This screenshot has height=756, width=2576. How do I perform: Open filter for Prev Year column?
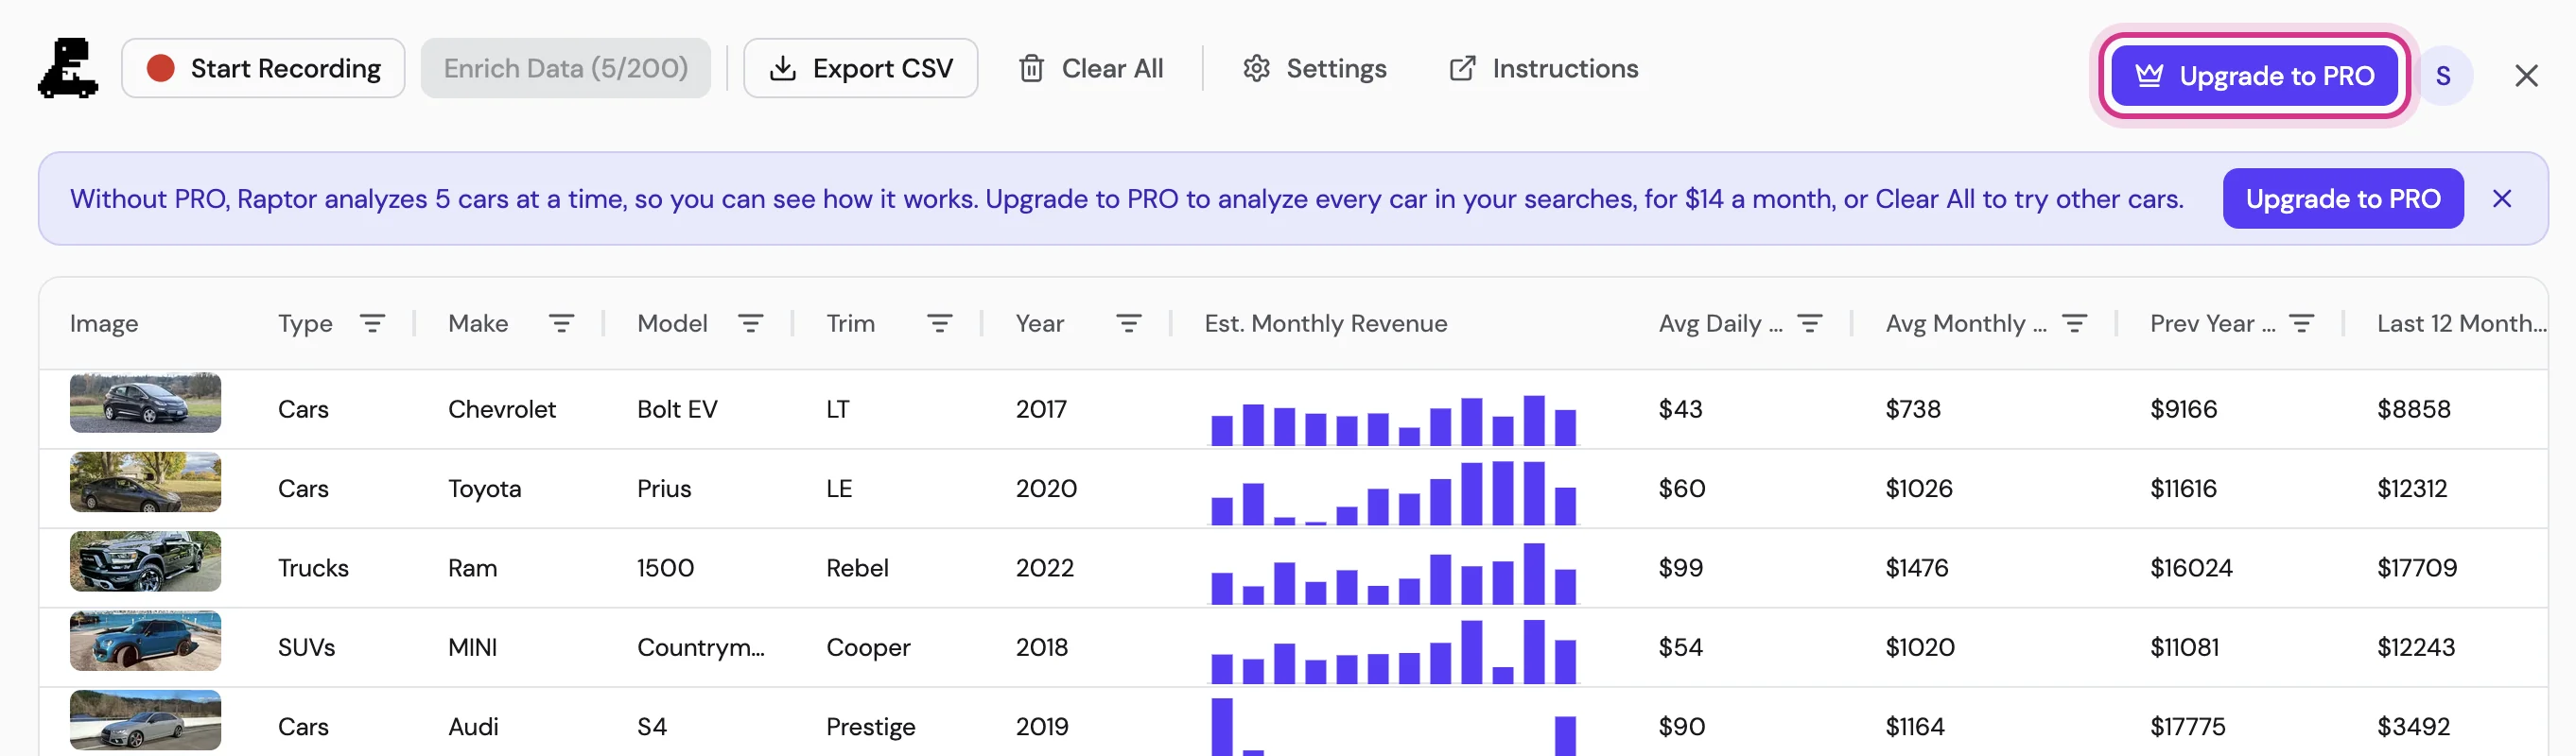[2301, 323]
